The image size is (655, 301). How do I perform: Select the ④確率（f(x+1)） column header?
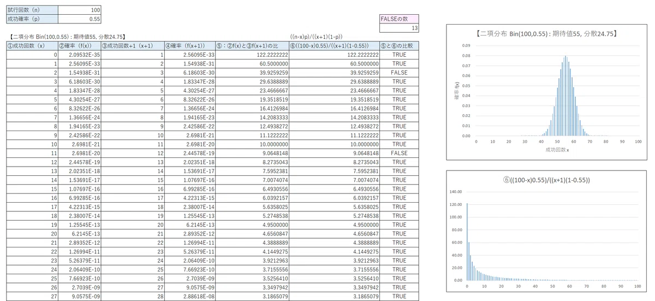coord(190,46)
